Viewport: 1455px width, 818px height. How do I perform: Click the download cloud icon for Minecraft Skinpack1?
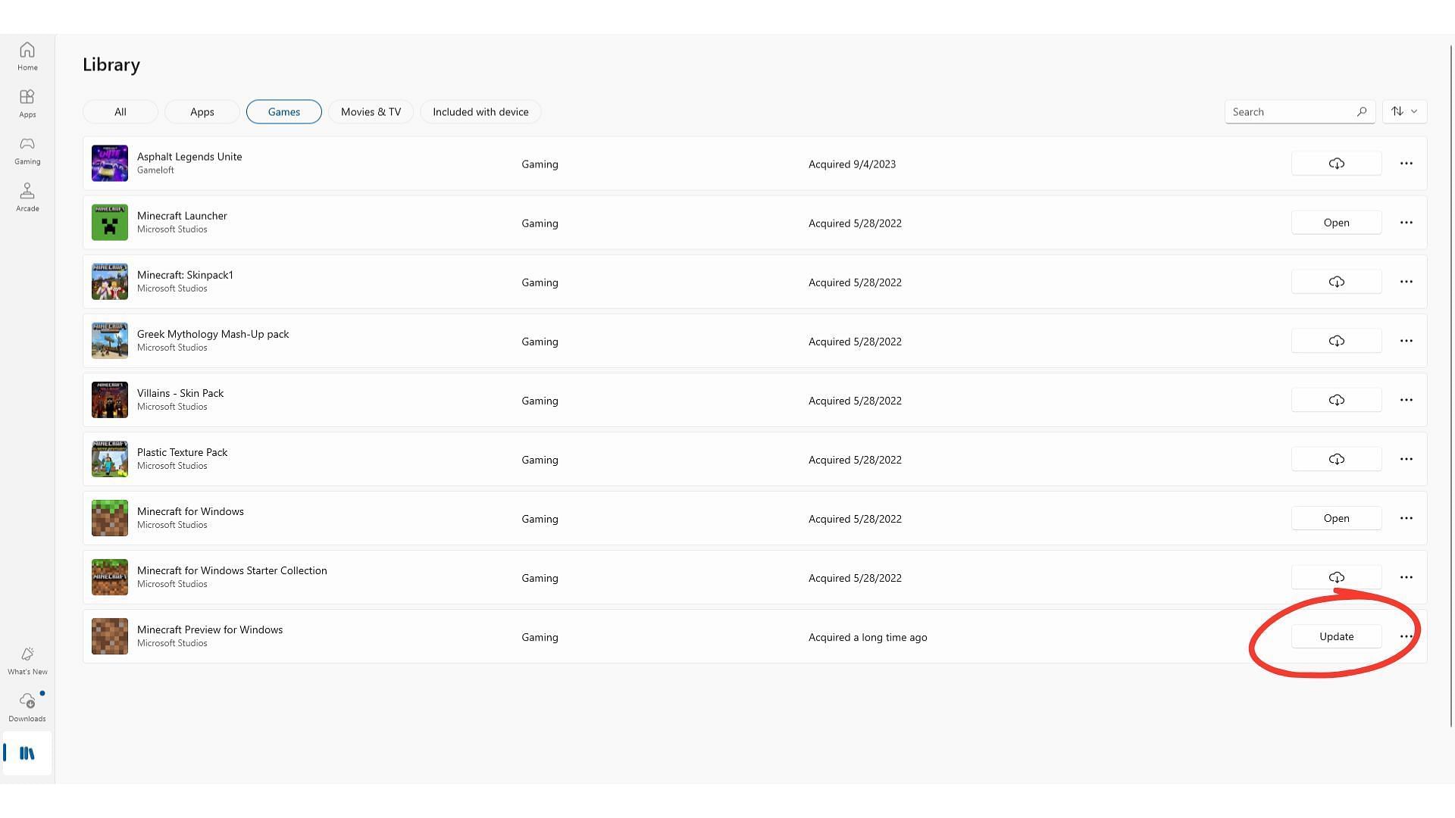pos(1336,282)
